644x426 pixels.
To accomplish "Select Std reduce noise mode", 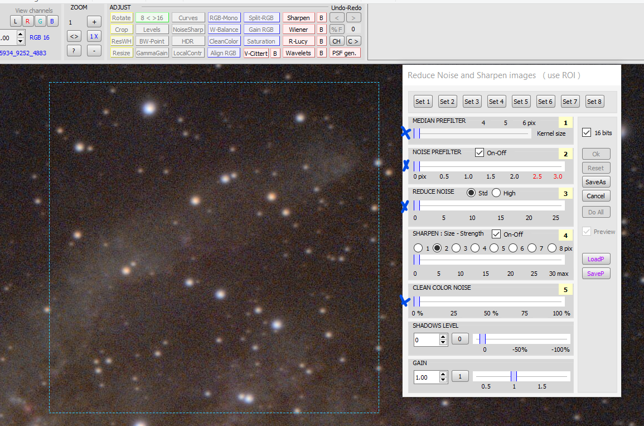I will click(471, 193).
